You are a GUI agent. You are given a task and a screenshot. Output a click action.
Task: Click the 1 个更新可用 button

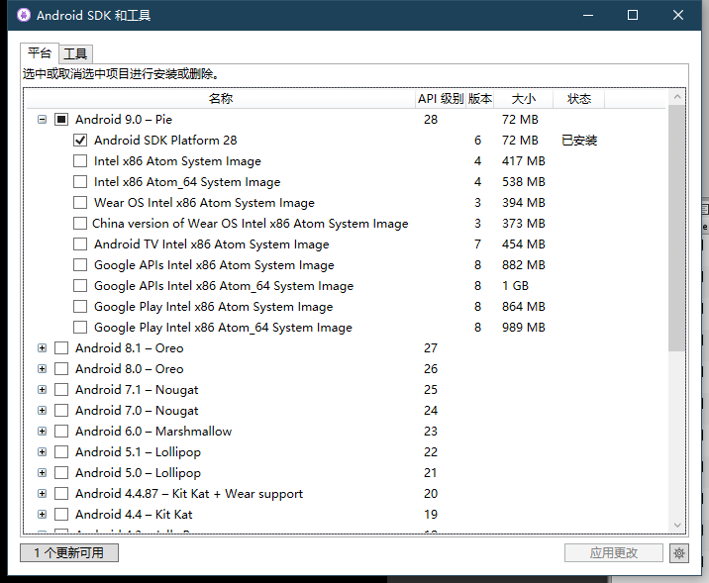(x=69, y=552)
